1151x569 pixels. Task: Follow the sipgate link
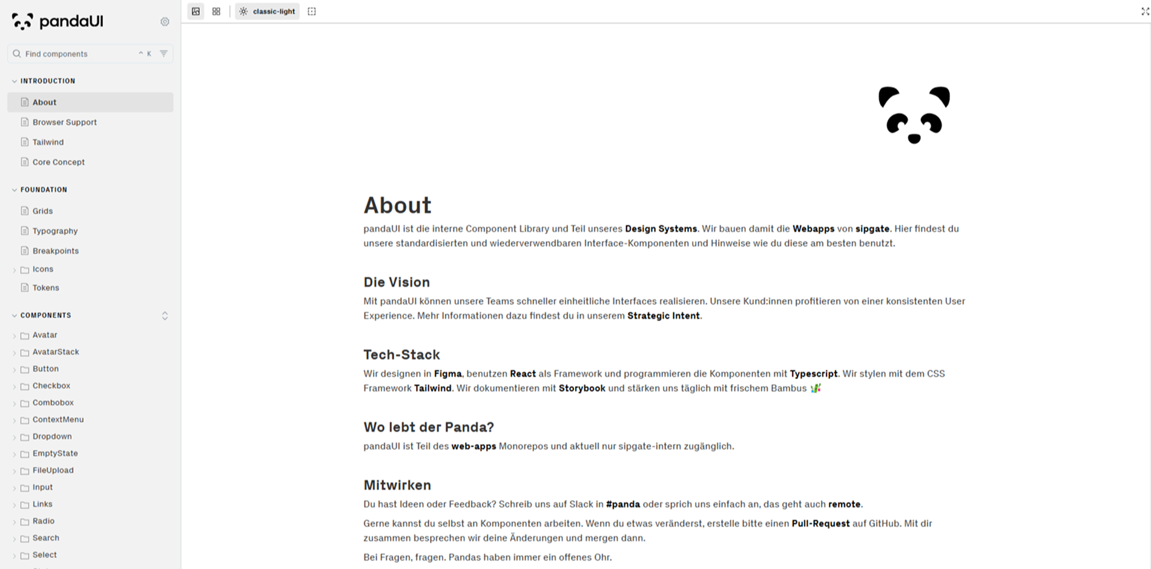tap(872, 229)
